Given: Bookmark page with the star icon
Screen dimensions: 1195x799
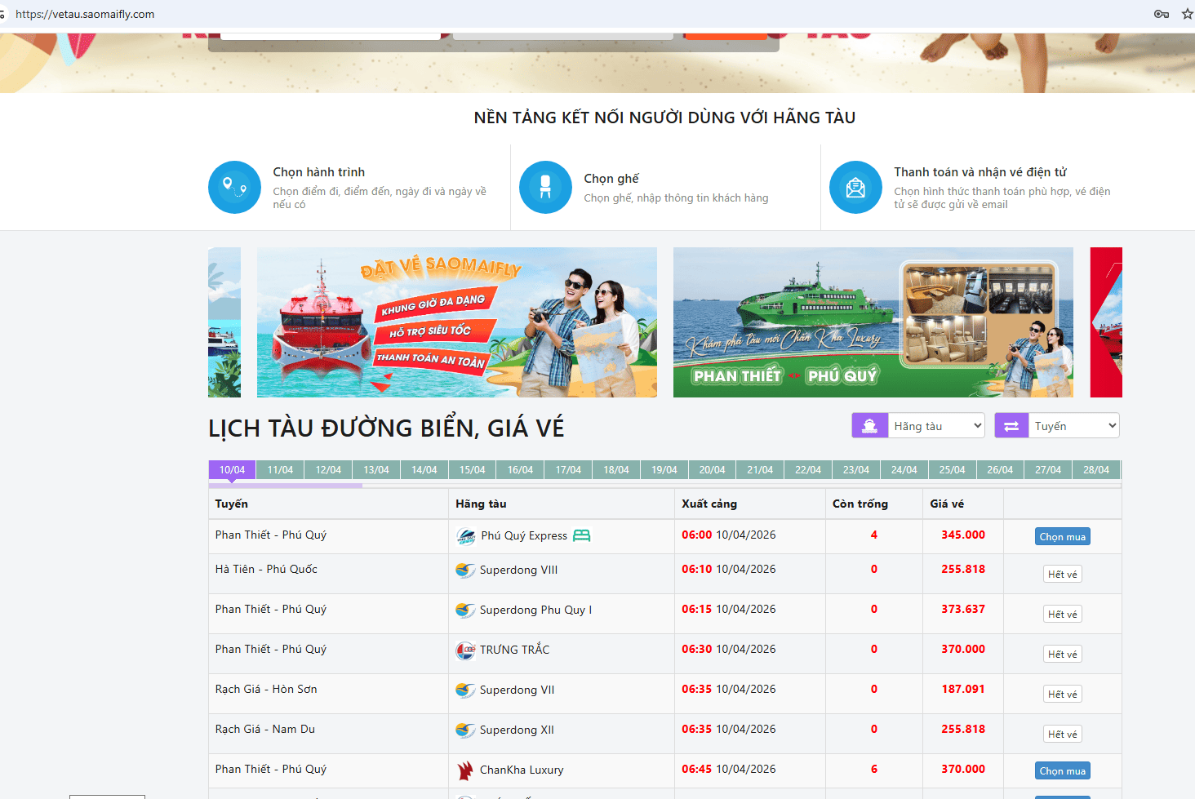Looking at the screenshot, I should tap(1187, 14).
